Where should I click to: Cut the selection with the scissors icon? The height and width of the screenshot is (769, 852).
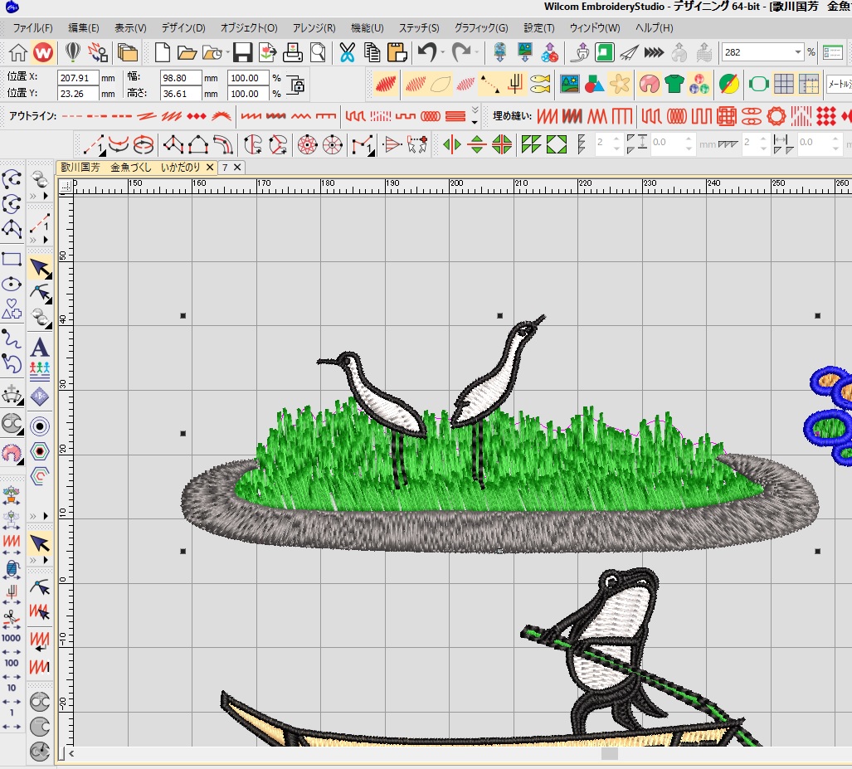click(x=347, y=53)
